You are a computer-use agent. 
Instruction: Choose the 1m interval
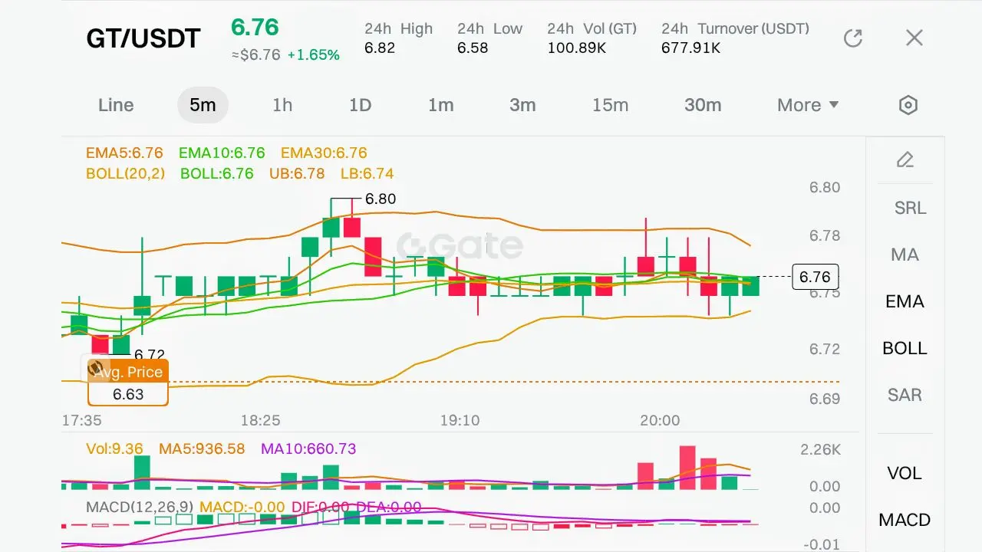441,105
